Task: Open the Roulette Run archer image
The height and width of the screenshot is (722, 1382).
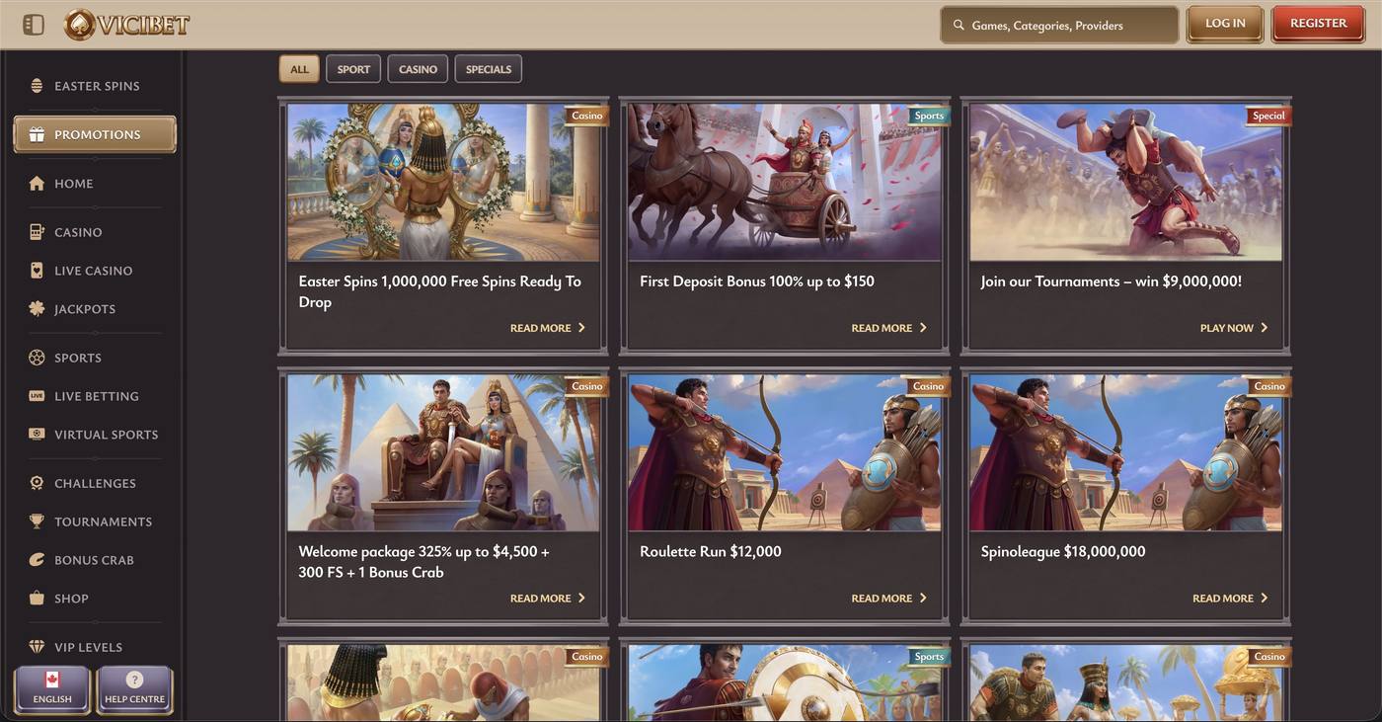Action: click(785, 452)
